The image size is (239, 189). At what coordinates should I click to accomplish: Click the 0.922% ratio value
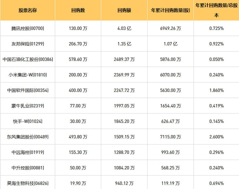(217, 44)
